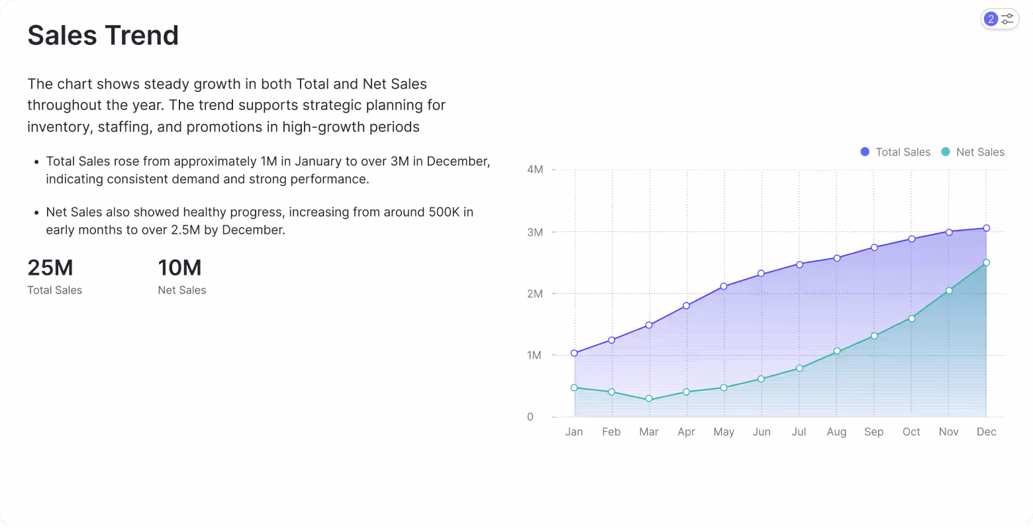Screen dimensions: 1033x528
Task: Click the blue Total Sales legend dot
Action: click(865, 152)
